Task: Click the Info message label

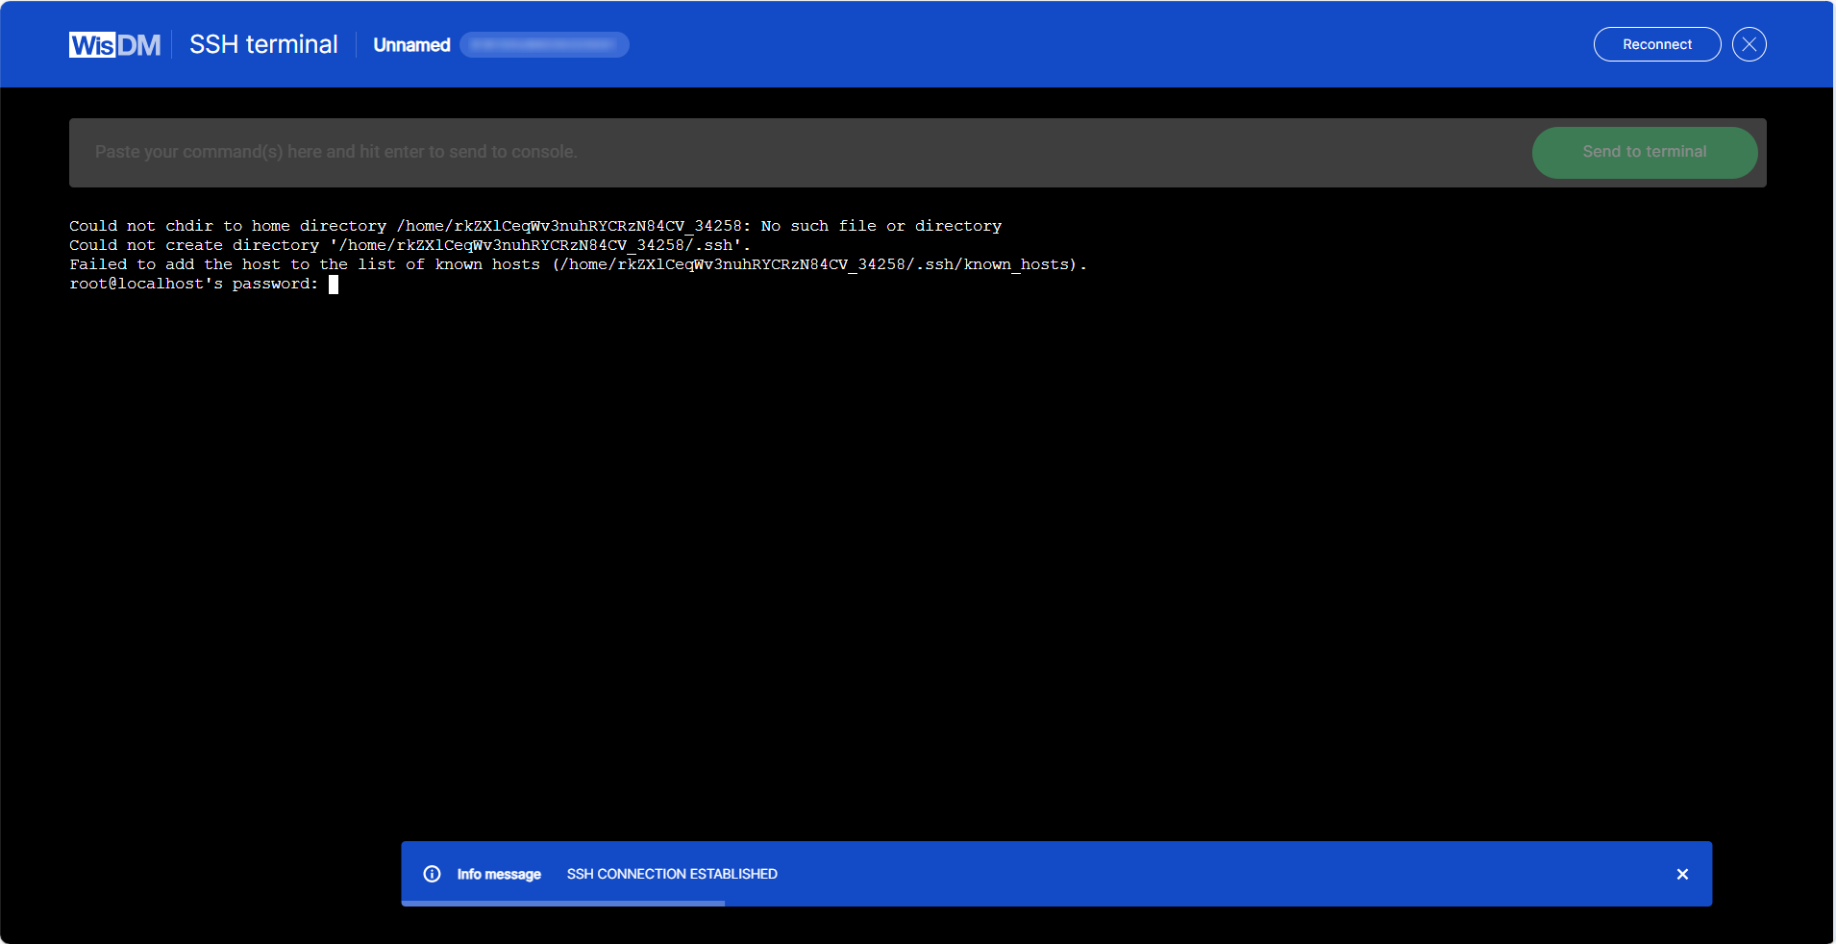Action: click(x=498, y=874)
